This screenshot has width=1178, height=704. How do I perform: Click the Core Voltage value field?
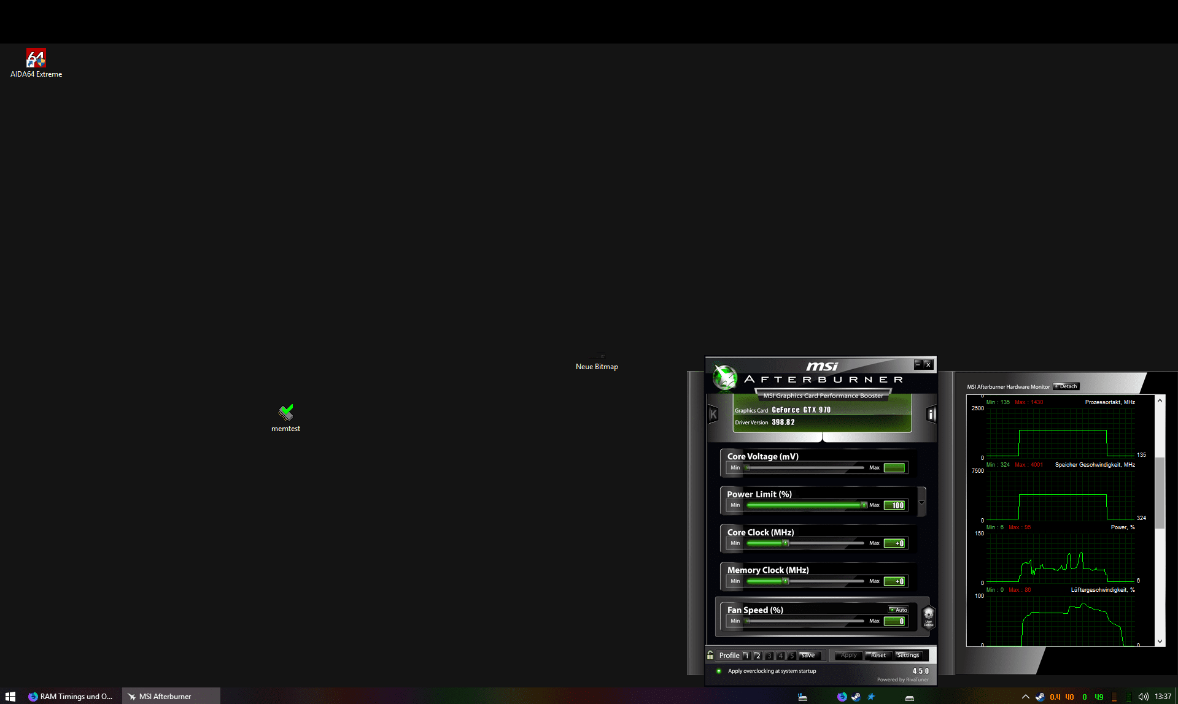[894, 468]
